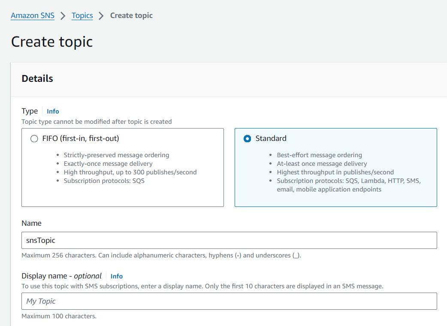Open the Info link next to Display name
Screen dimensions: 447x326
click(x=117, y=276)
